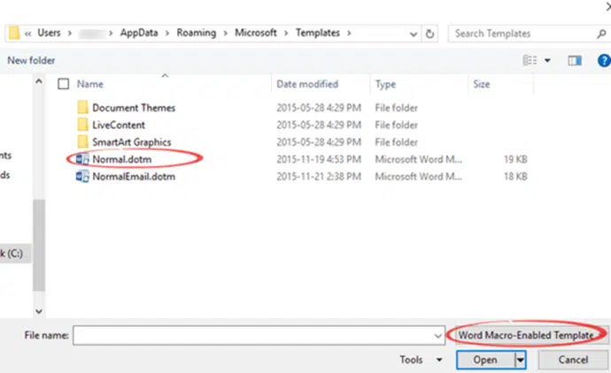Navigate to AppData in the breadcrumb
The width and height of the screenshot is (611, 373).
point(139,33)
